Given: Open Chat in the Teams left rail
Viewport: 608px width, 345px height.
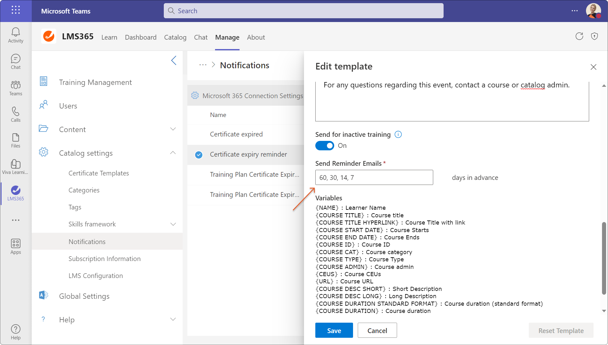Looking at the screenshot, I should (x=16, y=62).
